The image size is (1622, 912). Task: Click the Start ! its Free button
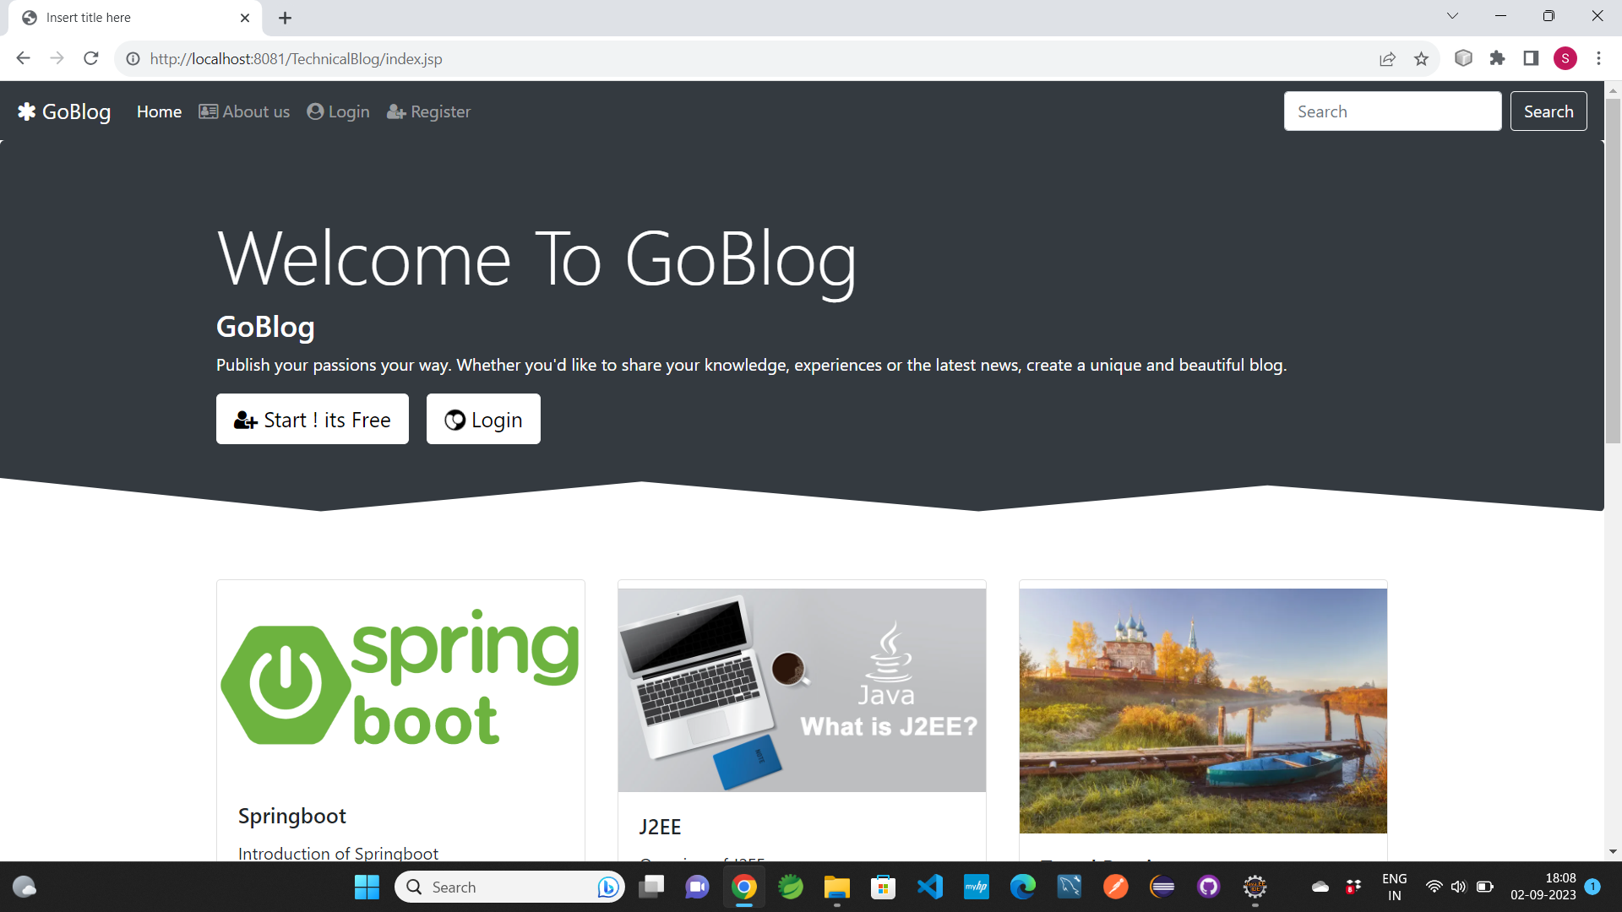click(312, 420)
